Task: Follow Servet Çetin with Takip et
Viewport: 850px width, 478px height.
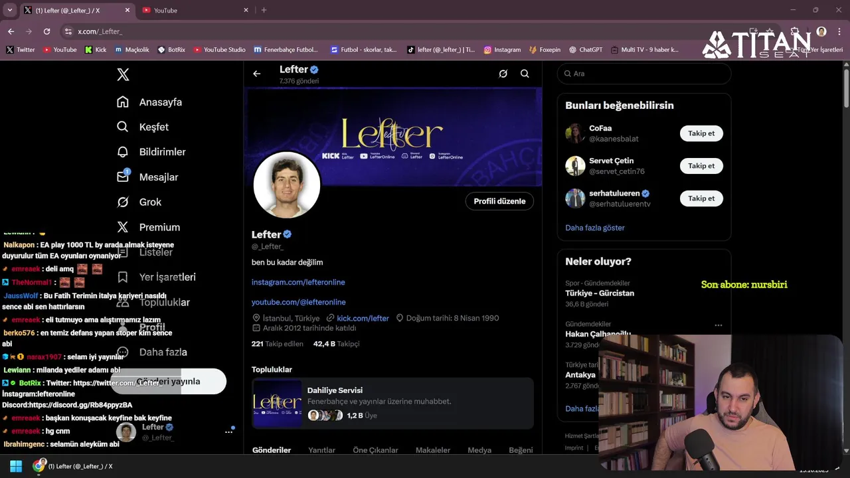Action: 701,166
